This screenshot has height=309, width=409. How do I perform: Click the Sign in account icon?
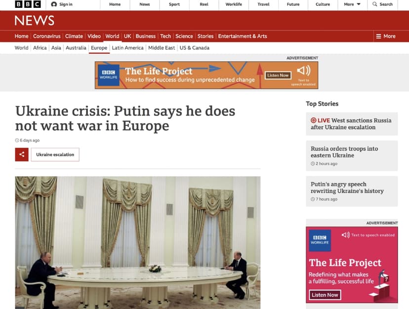[x=54, y=4]
